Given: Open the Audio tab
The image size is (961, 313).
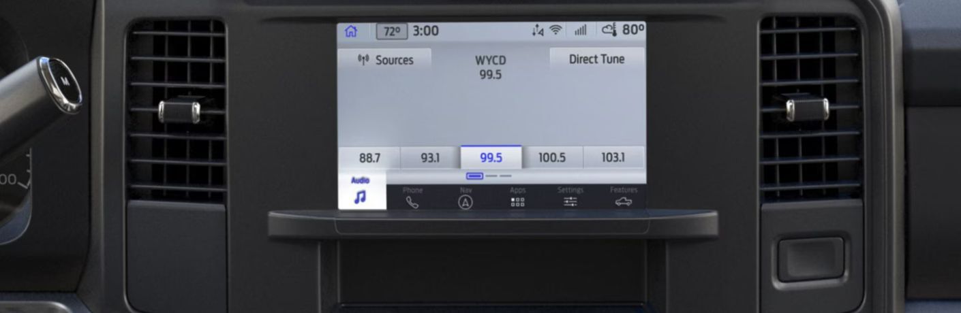Looking at the screenshot, I should 362,191.
